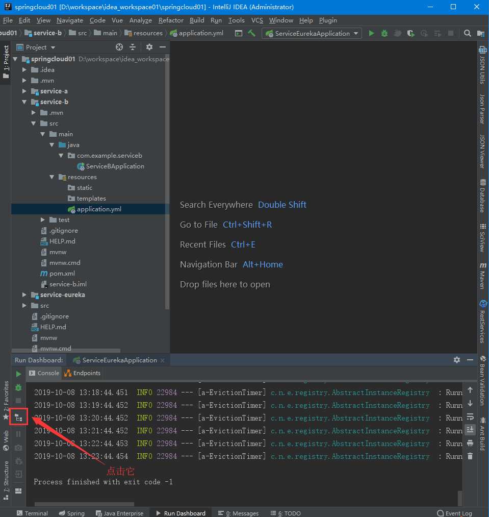The height and width of the screenshot is (517, 489).
Task: Collapse the service-b module
Action: (x=24, y=102)
